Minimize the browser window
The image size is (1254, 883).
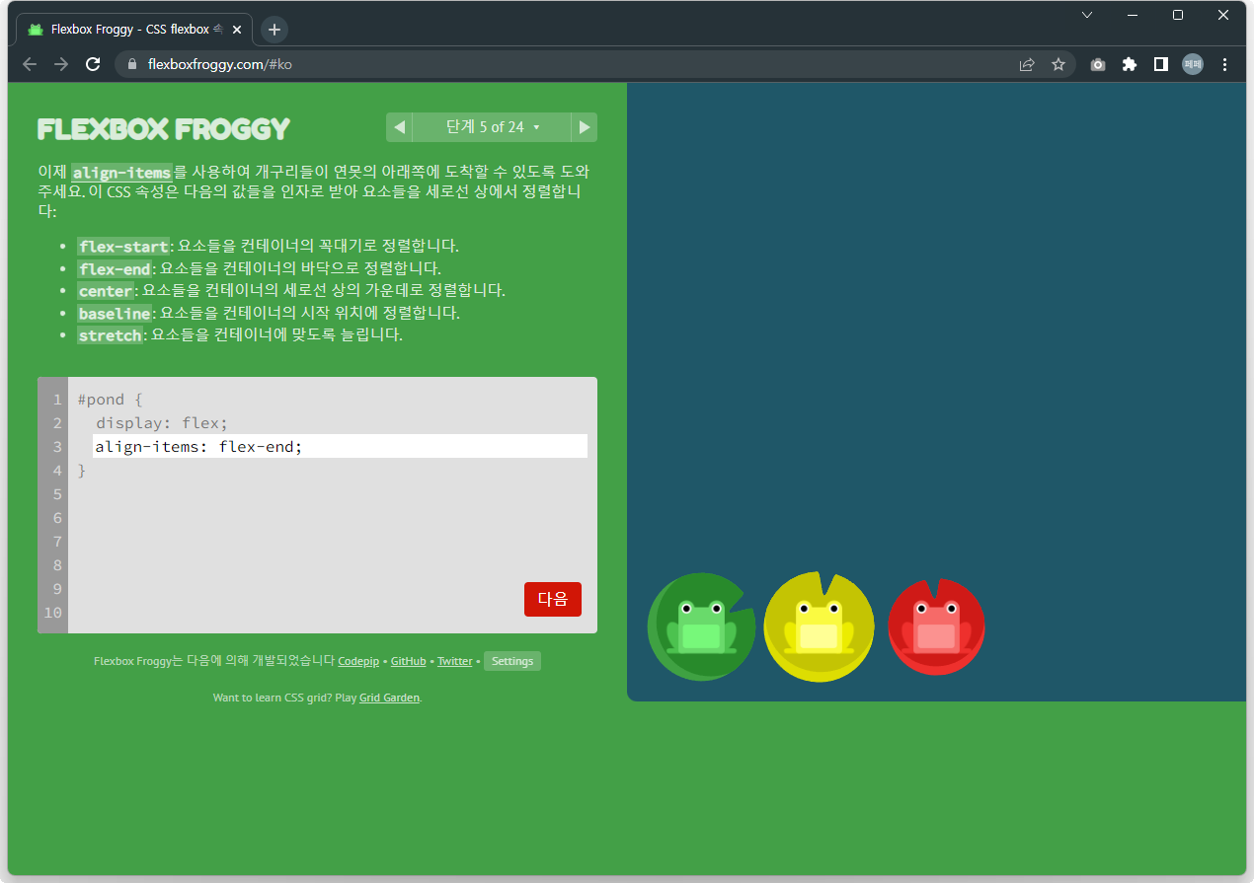(1133, 15)
